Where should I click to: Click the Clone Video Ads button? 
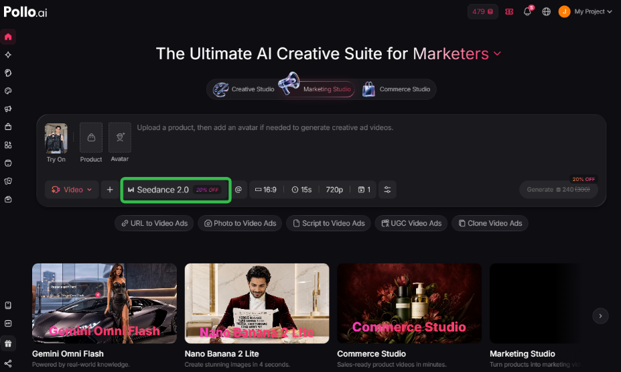click(490, 223)
